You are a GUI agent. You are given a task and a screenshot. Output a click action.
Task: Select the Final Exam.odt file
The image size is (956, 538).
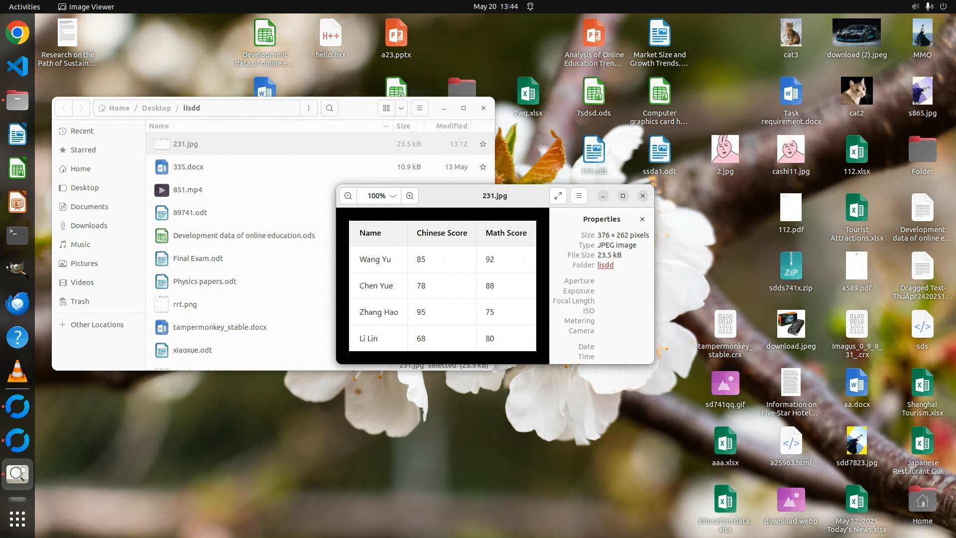[198, 259]
